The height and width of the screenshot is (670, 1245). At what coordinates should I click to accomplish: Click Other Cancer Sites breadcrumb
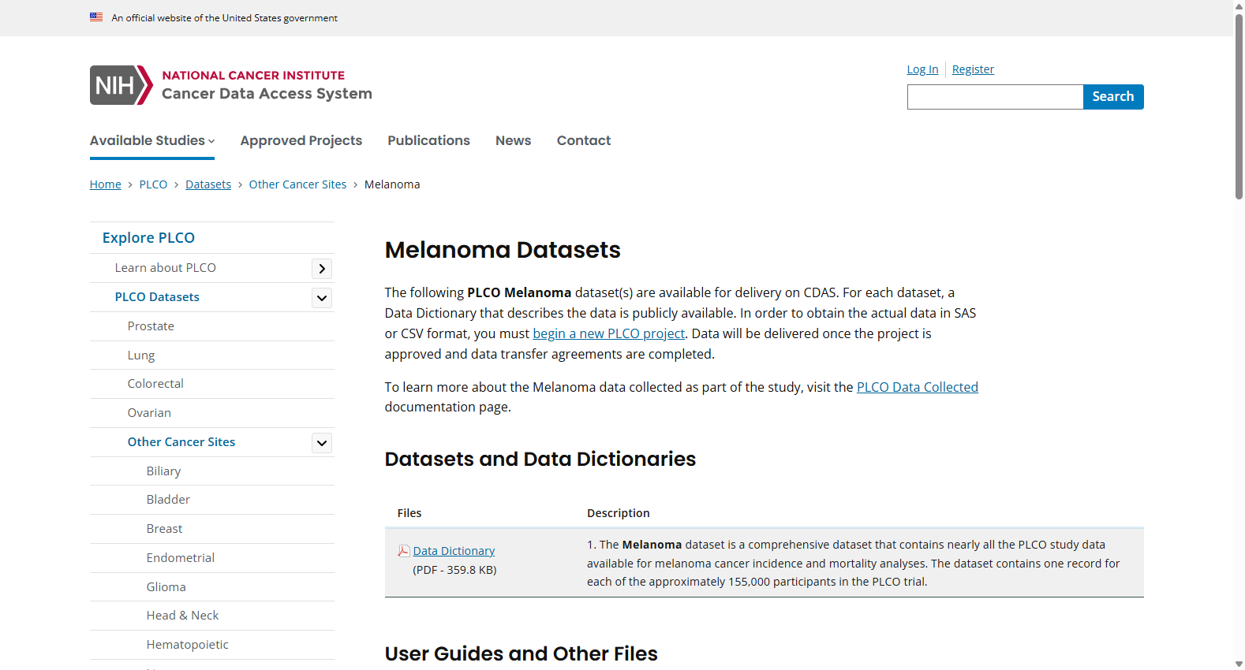[297, 184]
